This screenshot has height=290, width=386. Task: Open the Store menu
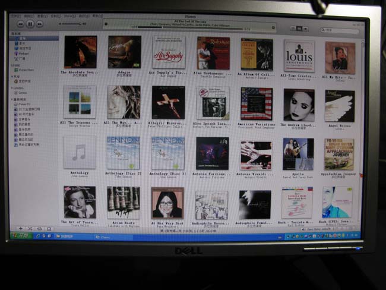click(70, 16)
